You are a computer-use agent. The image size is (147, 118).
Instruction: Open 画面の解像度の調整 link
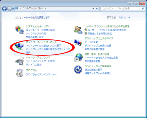[94, 49]
